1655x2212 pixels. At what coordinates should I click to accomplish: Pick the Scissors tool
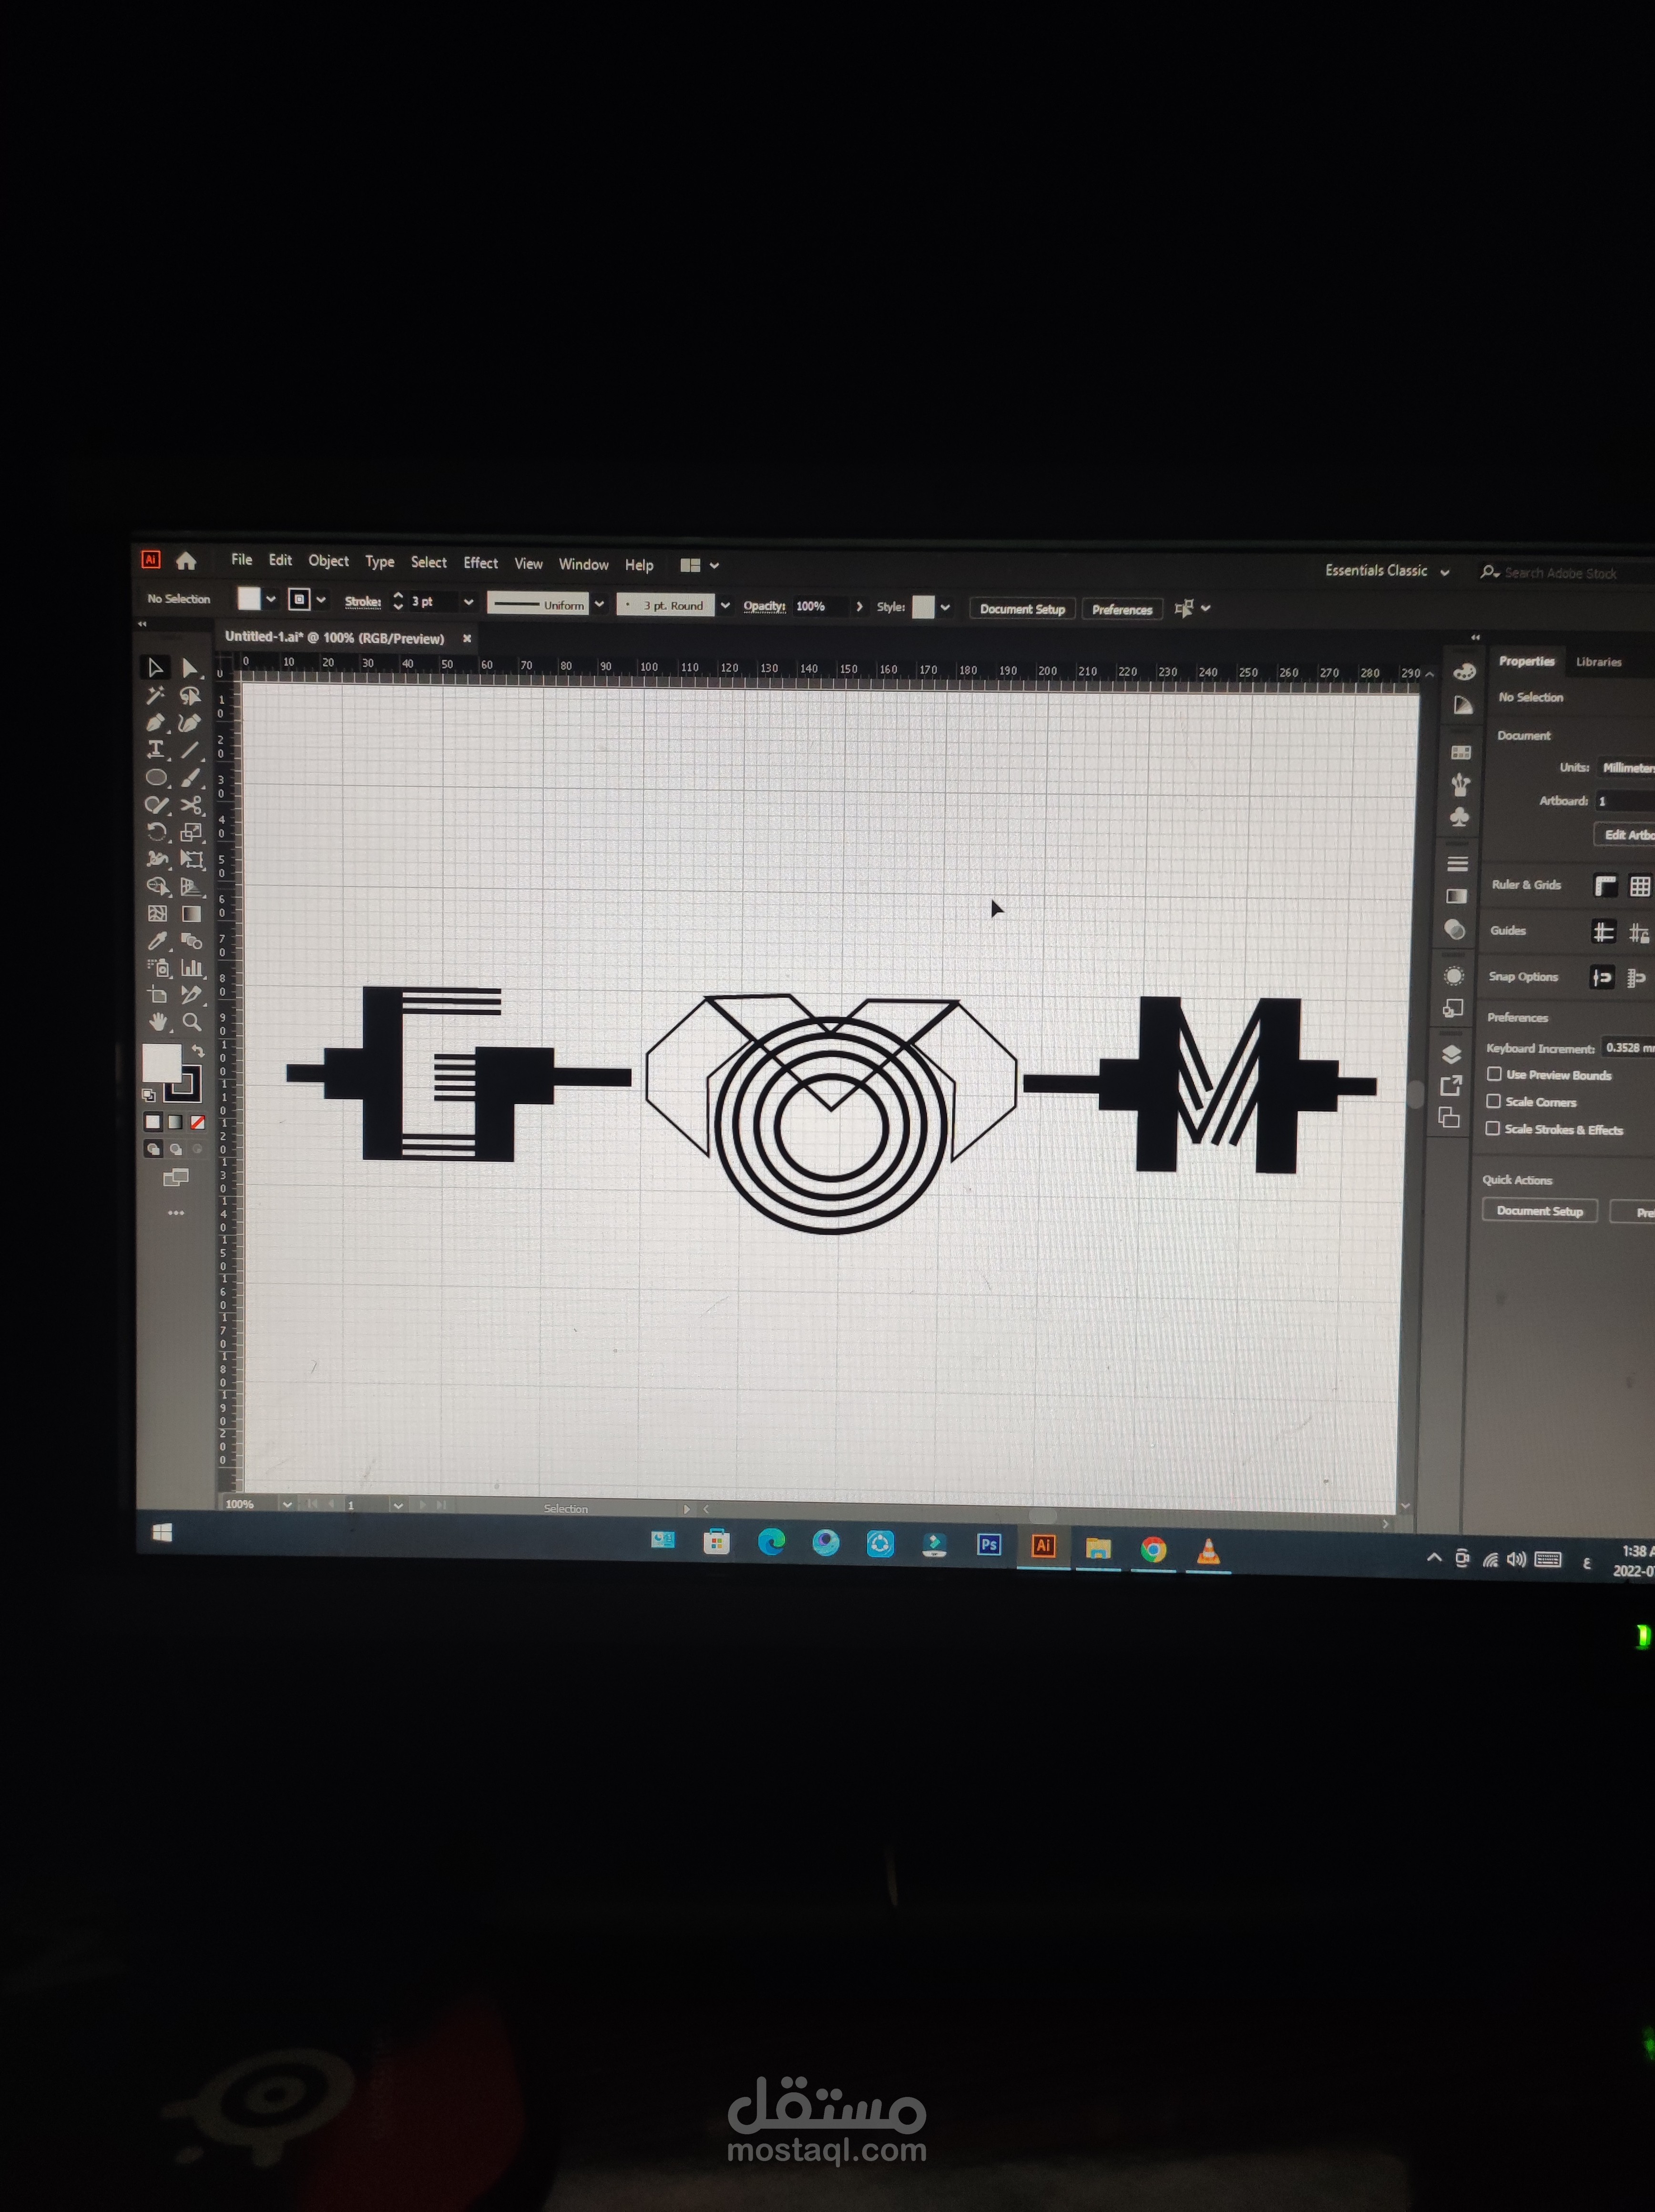pos(191,804)
